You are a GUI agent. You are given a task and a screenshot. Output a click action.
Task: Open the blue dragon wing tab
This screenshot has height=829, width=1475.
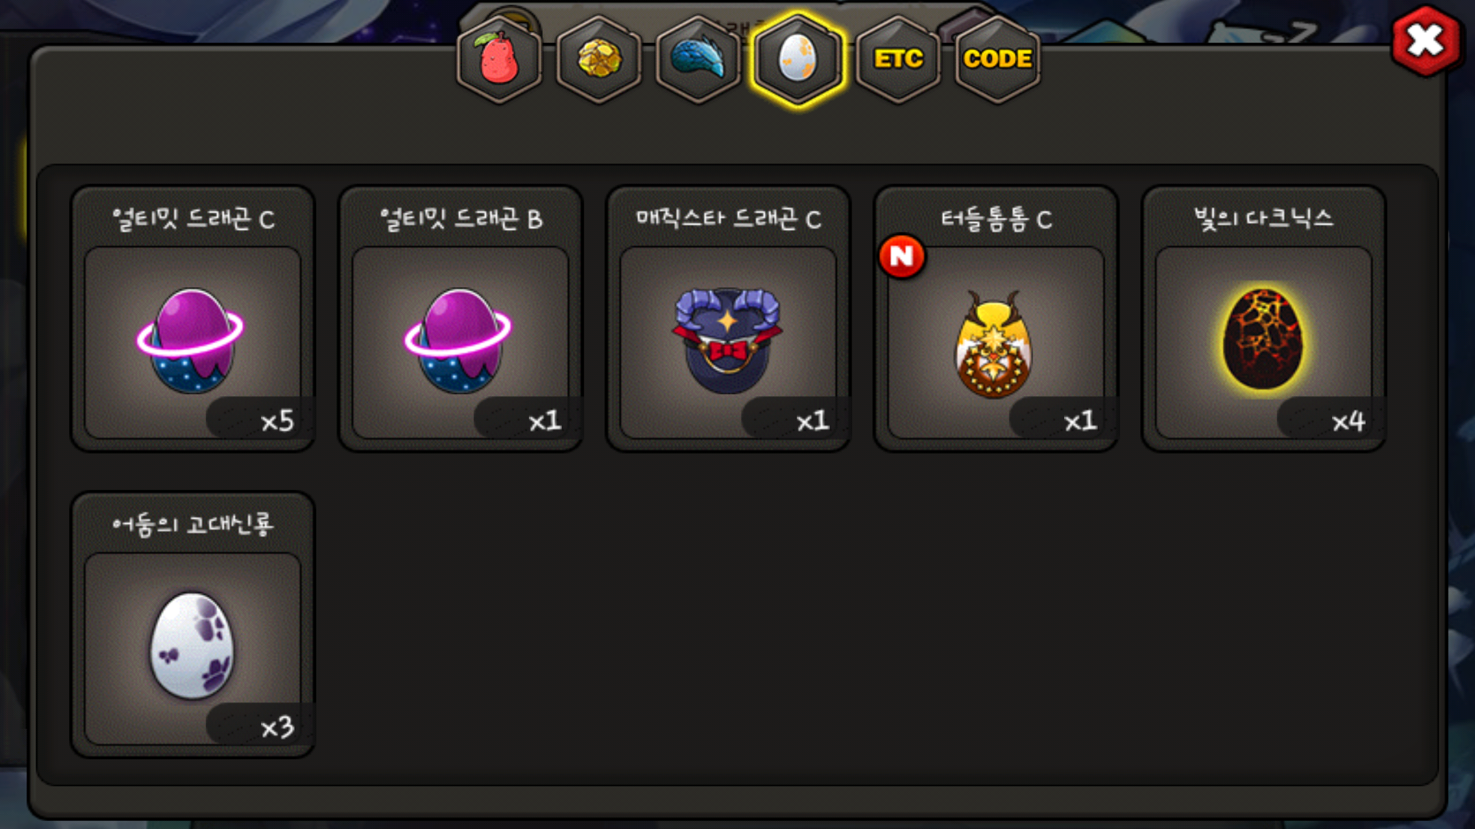pos(698,59)
